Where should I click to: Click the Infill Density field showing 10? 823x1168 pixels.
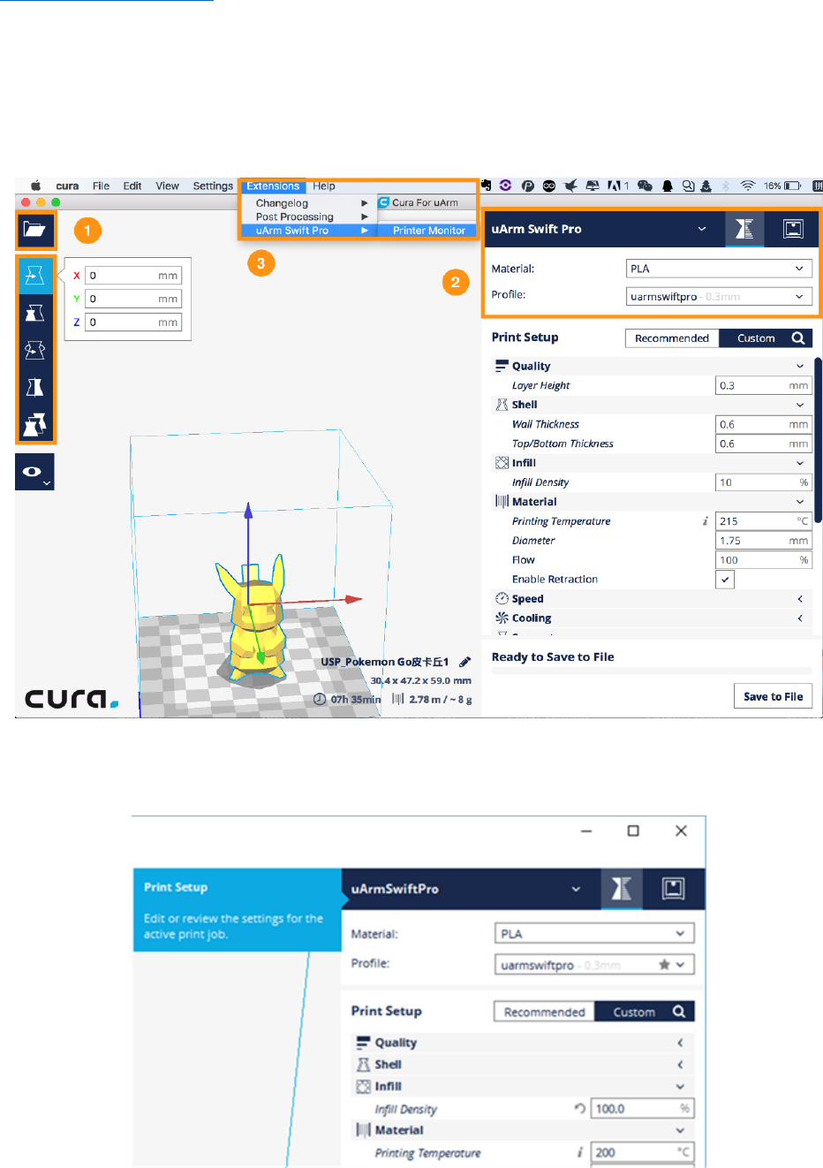coord(763,482)
